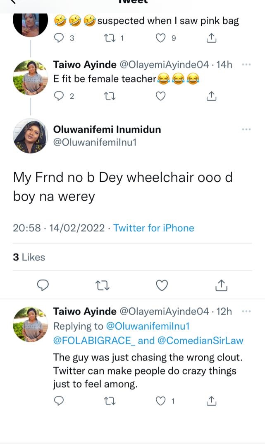Open more options on Taiwo's 12h reply
Viewport: 265px width, 448px height.
pos(246,311)
